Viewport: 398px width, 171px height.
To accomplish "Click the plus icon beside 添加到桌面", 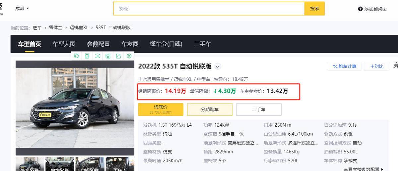I will click(360, 9).
